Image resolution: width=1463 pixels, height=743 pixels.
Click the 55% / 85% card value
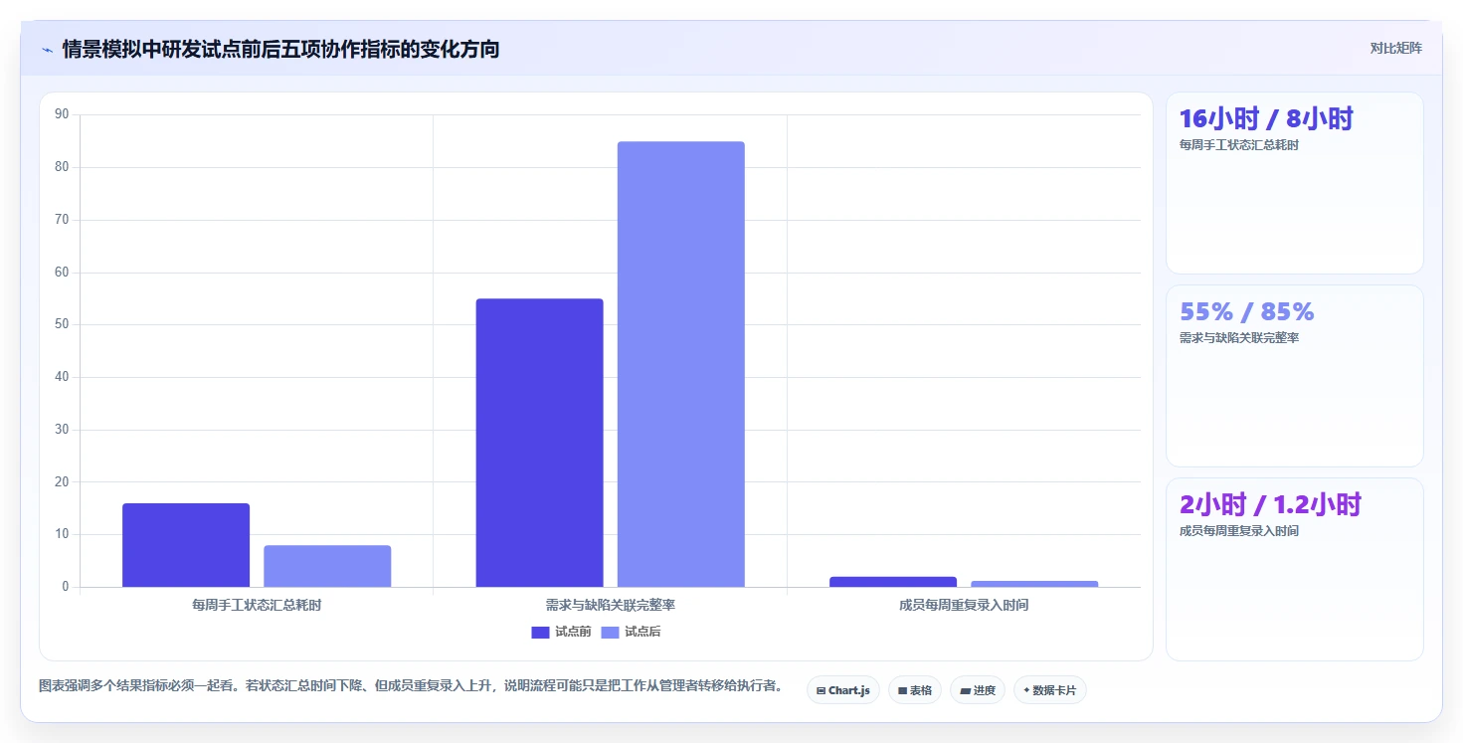pyautogui.click(x=1246, y=312)
